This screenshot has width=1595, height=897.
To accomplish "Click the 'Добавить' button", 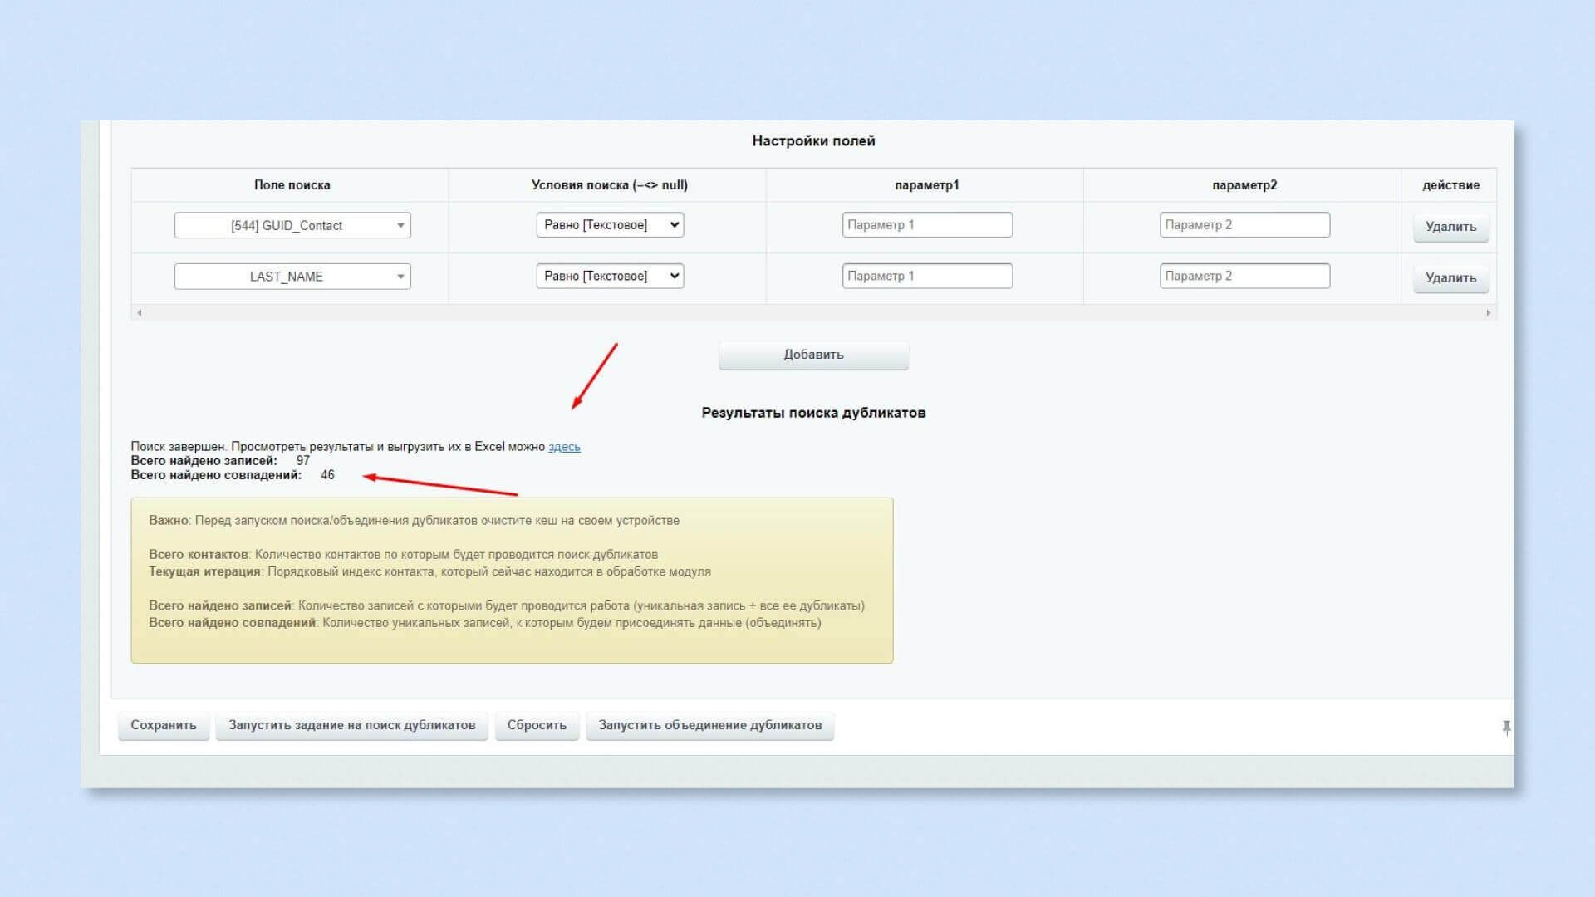I will pyautogui.click(x=813, y=355).
